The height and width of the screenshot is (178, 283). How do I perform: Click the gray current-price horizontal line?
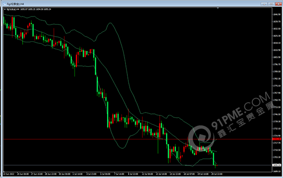[138, 165]
